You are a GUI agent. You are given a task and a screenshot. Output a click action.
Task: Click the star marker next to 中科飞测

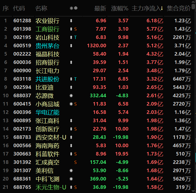click(71, 179)
